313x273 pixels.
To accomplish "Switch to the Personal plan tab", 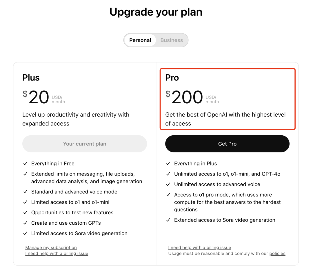I will 140,40.
